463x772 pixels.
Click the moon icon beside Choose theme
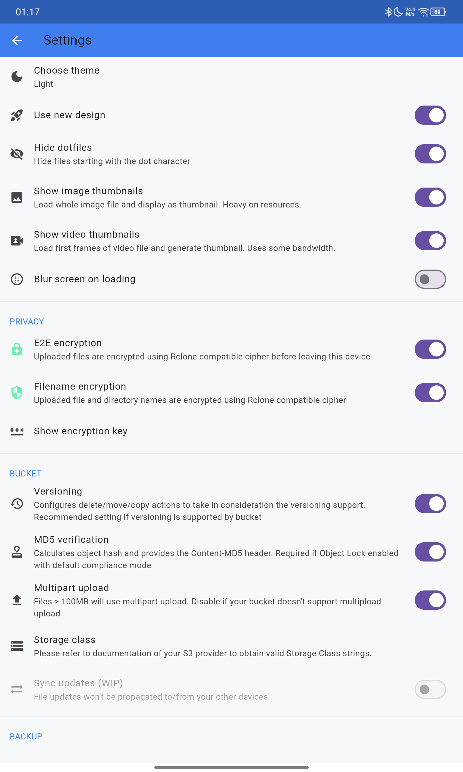[x=17, y=77]
